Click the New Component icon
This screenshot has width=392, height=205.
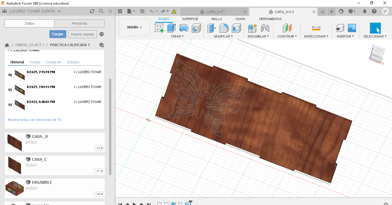tap(253, 28)
